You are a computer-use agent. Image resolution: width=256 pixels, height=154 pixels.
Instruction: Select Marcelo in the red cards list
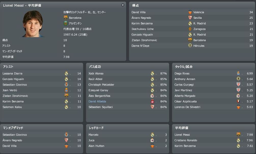pos(93,135)
